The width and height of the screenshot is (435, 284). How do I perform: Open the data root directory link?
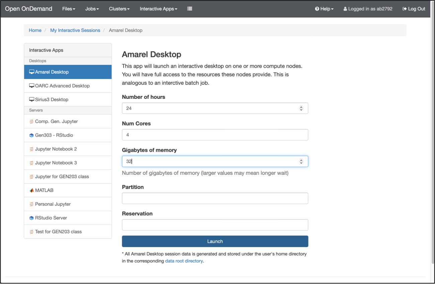pos(184,261)
